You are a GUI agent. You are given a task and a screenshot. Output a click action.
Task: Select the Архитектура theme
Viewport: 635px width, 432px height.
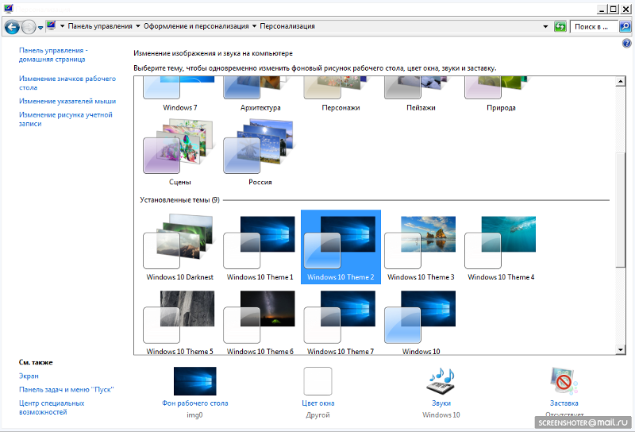click(260, 94)
